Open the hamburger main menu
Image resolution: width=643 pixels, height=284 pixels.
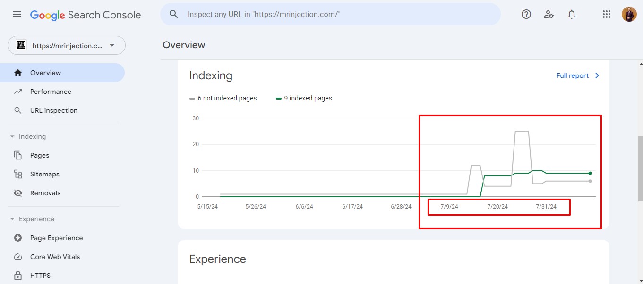tap(17, 15)
